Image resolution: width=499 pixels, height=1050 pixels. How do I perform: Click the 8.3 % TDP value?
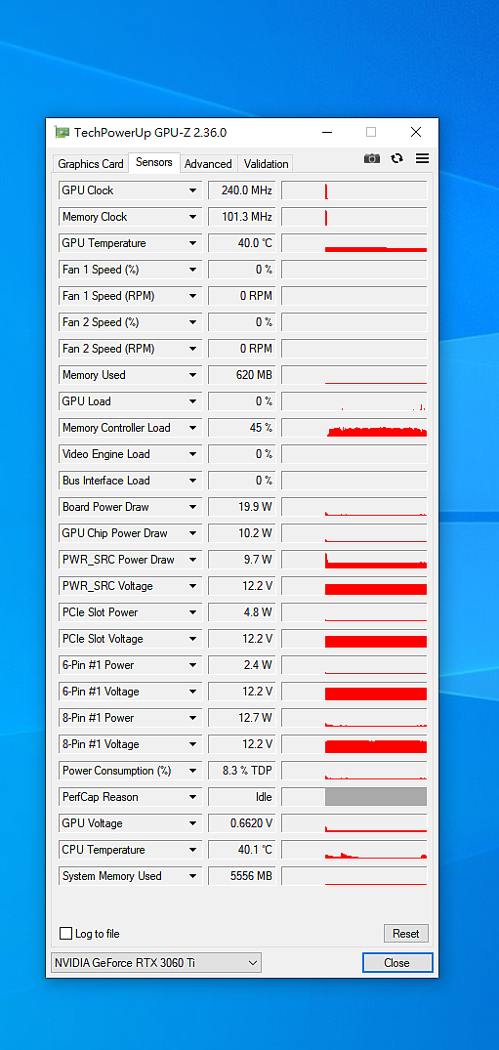point(242,770)
